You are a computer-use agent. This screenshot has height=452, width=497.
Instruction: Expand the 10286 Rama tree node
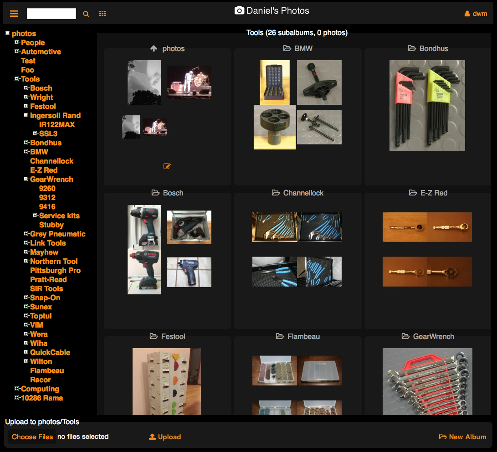coord(17,397)
